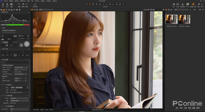Image resolution: width=205 pixels, height=112 pixels.
Task: Toggle the Grid overlay icon
Action: pos(178,4)
